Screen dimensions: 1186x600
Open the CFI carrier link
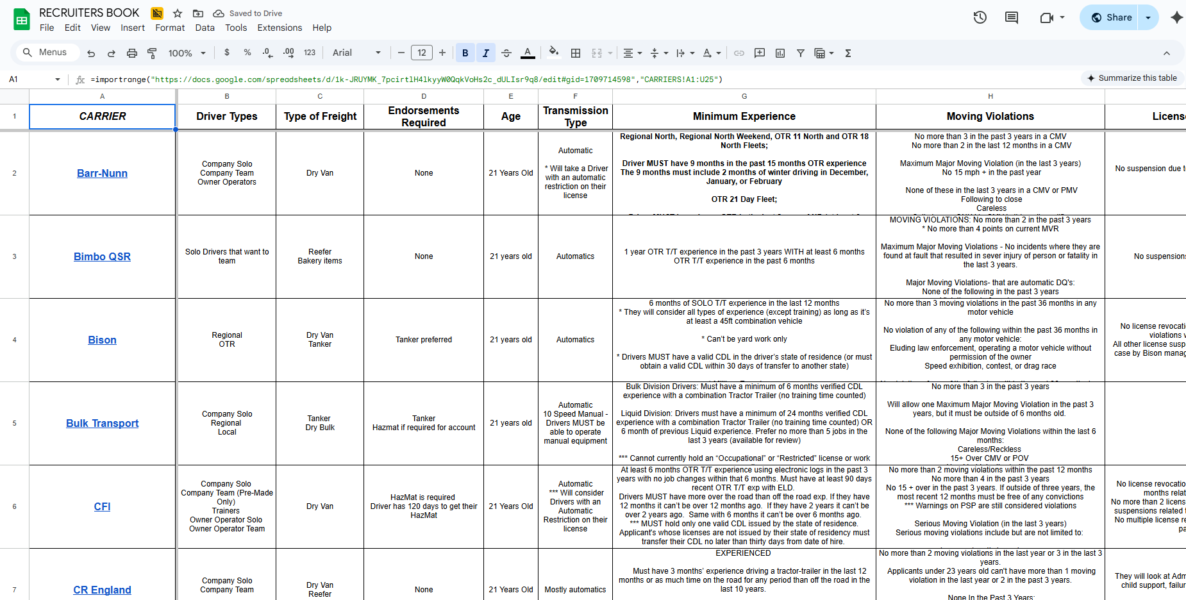[x=102, y=506]
